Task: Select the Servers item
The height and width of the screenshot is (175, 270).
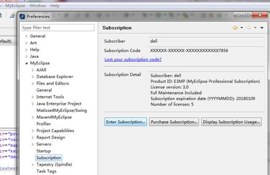Action: (x=44, y=144)
